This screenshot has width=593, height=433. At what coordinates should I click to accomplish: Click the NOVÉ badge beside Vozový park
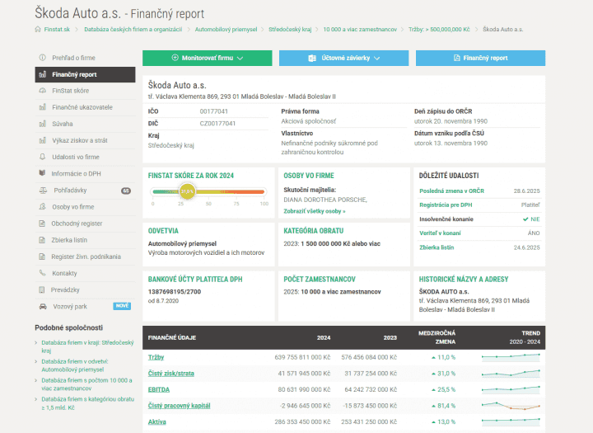[122, 306]
